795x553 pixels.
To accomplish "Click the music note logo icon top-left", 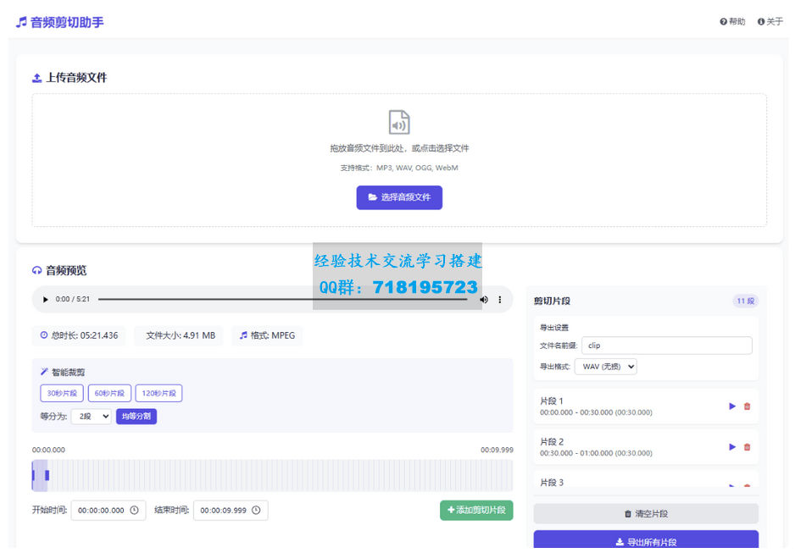I will (x=21, y=20).
